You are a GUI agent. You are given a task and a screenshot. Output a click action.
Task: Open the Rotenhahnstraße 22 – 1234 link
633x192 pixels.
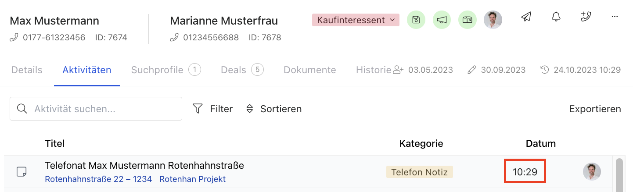(x=98, y=179)
